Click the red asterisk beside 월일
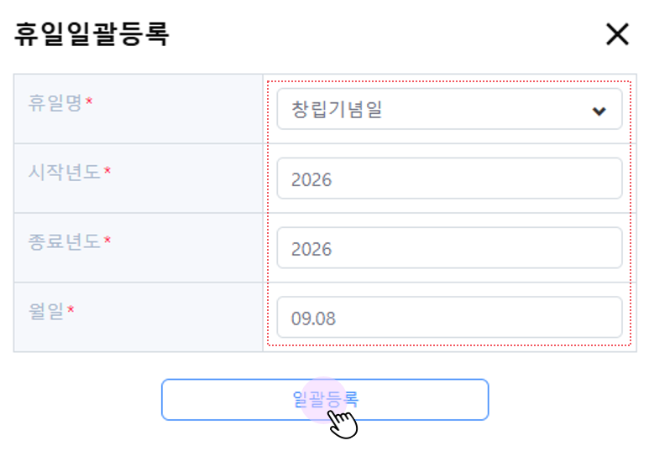 pyautogui.click(x=71, y=310)
